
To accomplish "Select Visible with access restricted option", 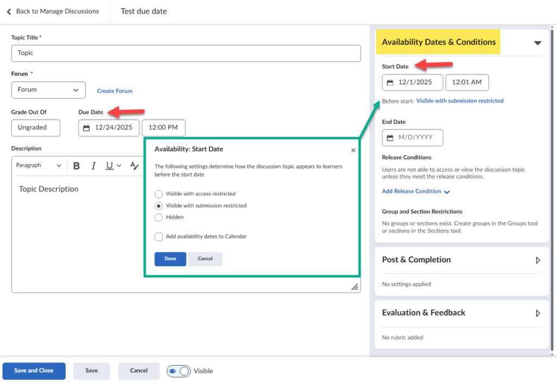I will point(159,194).
